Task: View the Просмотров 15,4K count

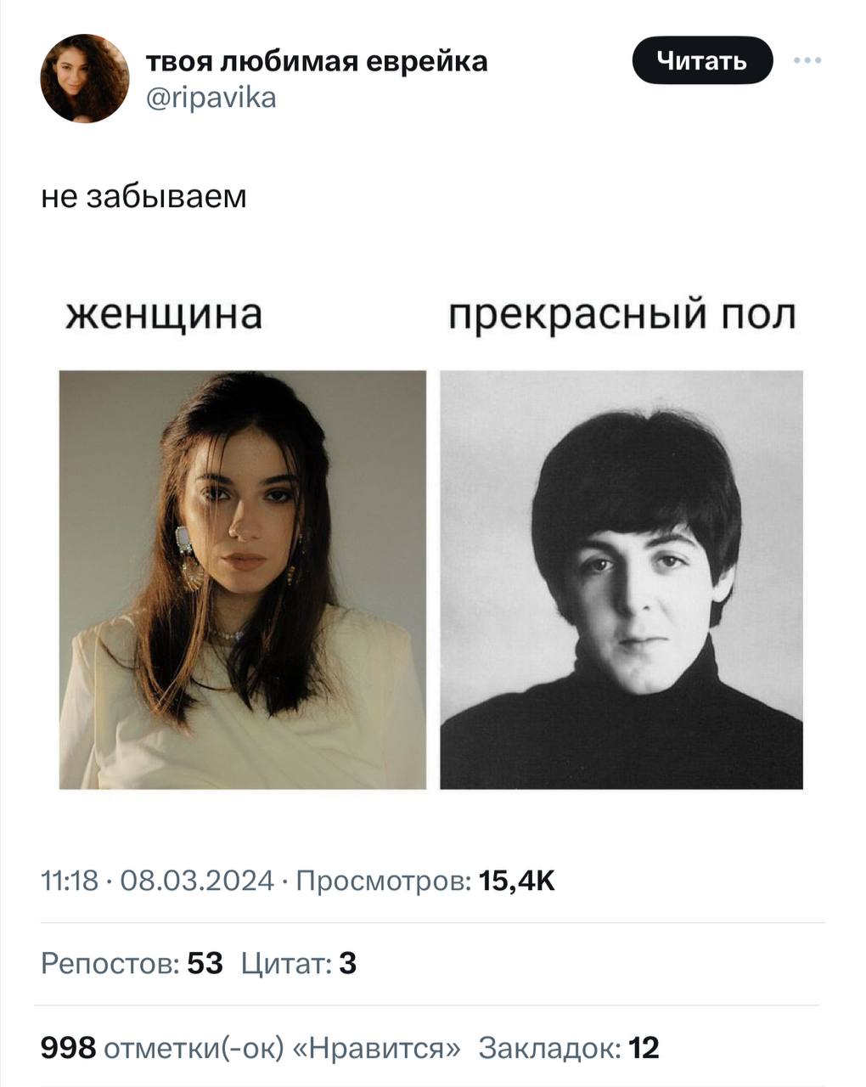Action: [425, 881]
